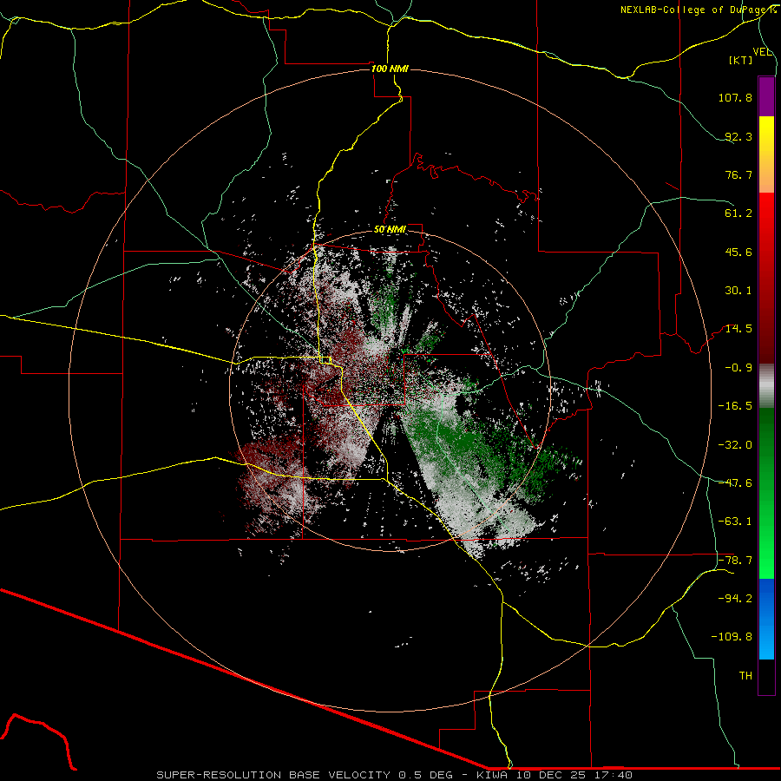Click the purple segment of color bar
Screen dimensions: 781x781
766,96
